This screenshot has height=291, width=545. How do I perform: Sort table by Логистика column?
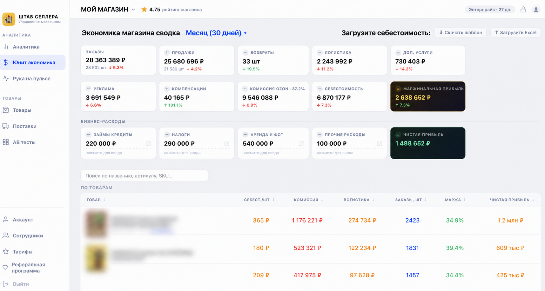359,200
